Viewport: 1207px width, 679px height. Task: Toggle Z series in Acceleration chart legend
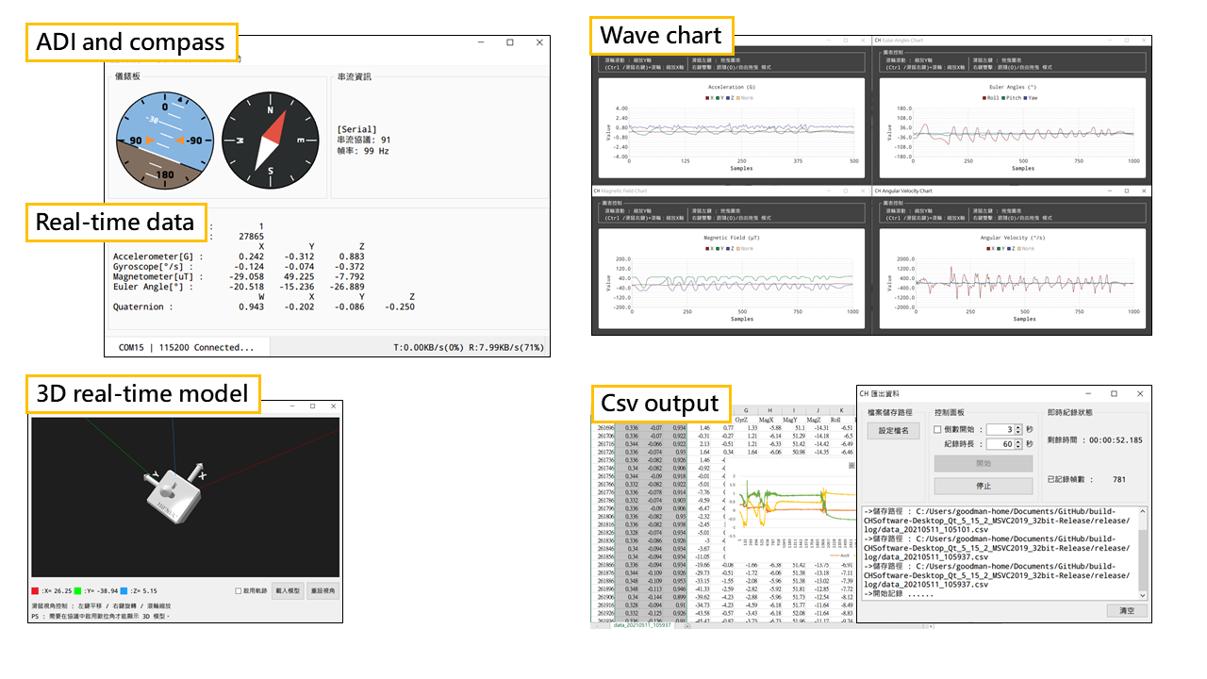pos(730,98)
